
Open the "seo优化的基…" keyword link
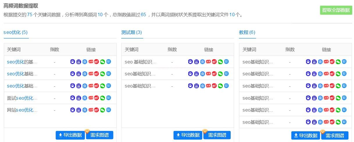click(22, 62)
